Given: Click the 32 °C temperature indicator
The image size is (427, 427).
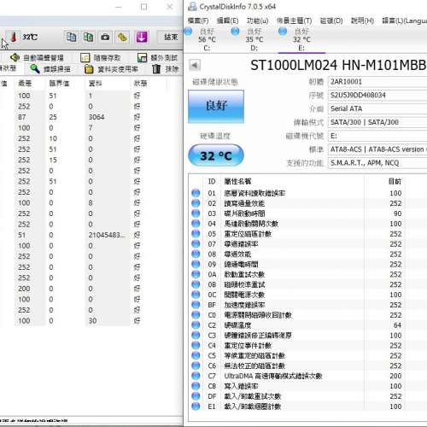Looking at the screenshot, I should click(x=216, y=155).
